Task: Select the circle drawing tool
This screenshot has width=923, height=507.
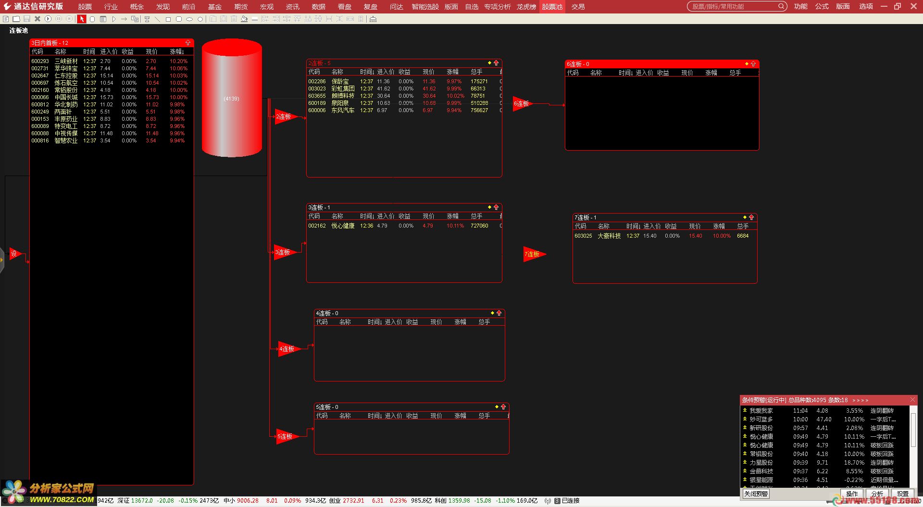Action: pos(200,19)
